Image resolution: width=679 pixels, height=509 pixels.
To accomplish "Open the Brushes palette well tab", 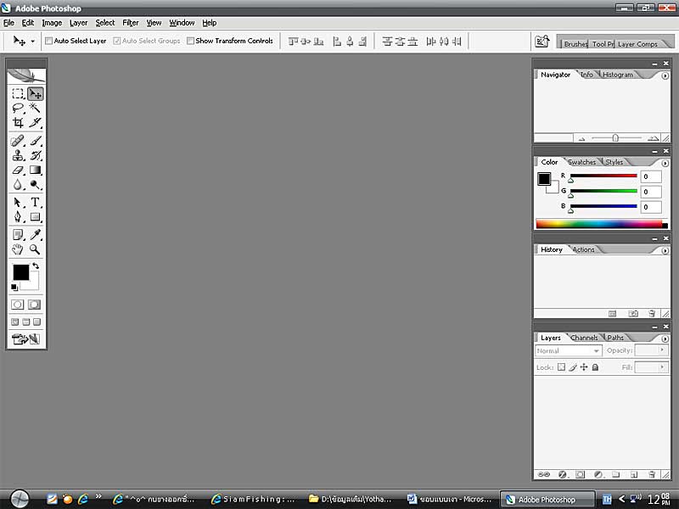I will (575, 44).
